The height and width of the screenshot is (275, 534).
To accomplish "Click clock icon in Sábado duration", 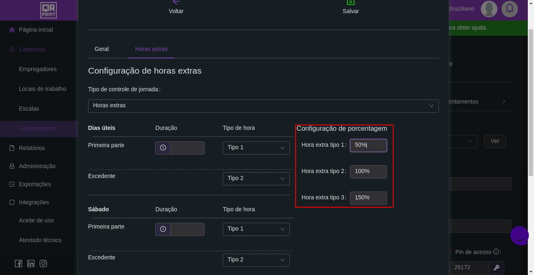I will [x=163, y=229].
